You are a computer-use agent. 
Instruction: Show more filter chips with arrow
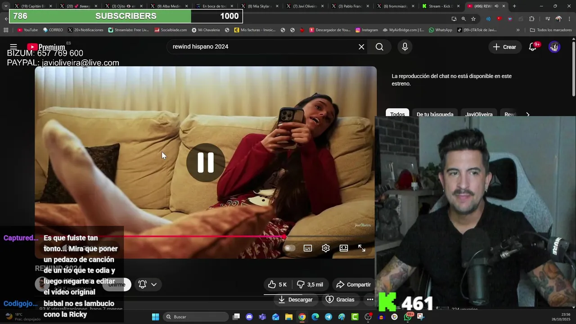click(x=528, y=114)
